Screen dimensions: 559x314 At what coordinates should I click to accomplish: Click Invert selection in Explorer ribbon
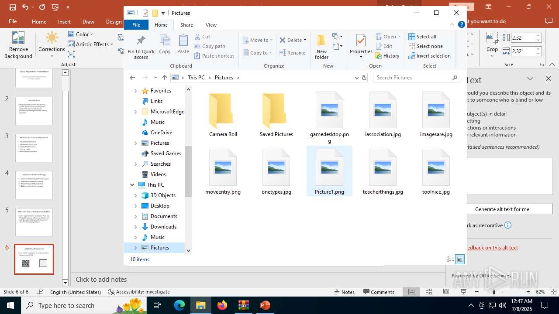[430, 56]
